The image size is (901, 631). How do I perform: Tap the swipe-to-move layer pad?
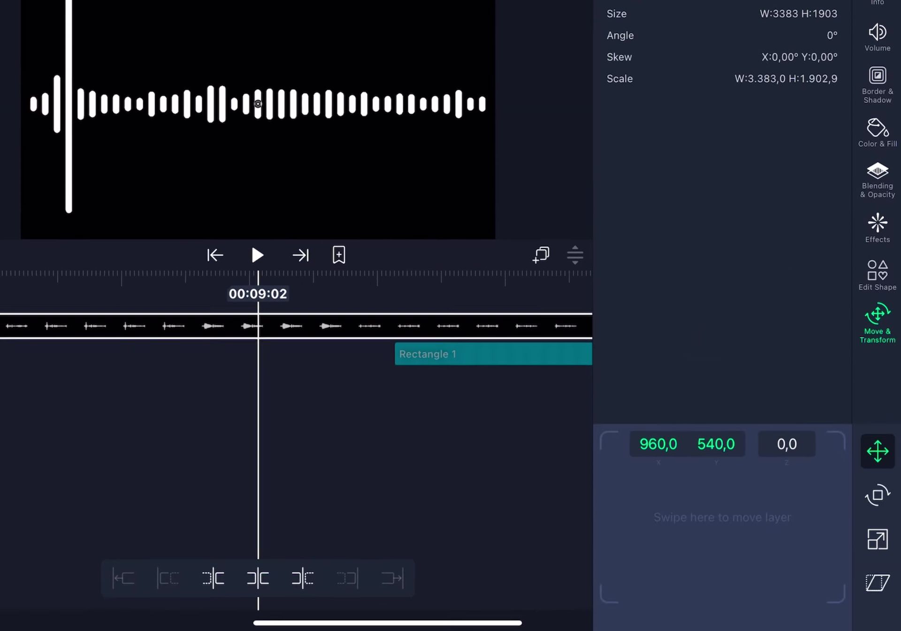[x=722, y=517]
